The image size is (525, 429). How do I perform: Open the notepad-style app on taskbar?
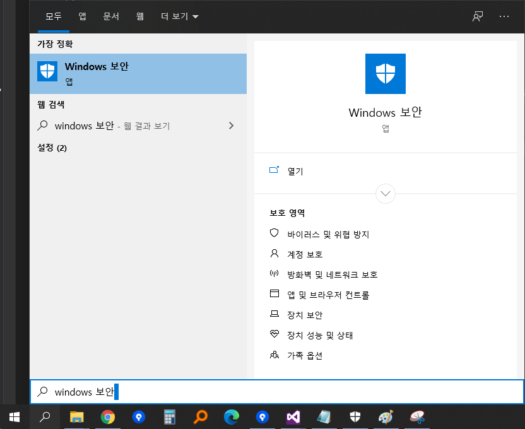pyautogui.click(x=324, y=417)
